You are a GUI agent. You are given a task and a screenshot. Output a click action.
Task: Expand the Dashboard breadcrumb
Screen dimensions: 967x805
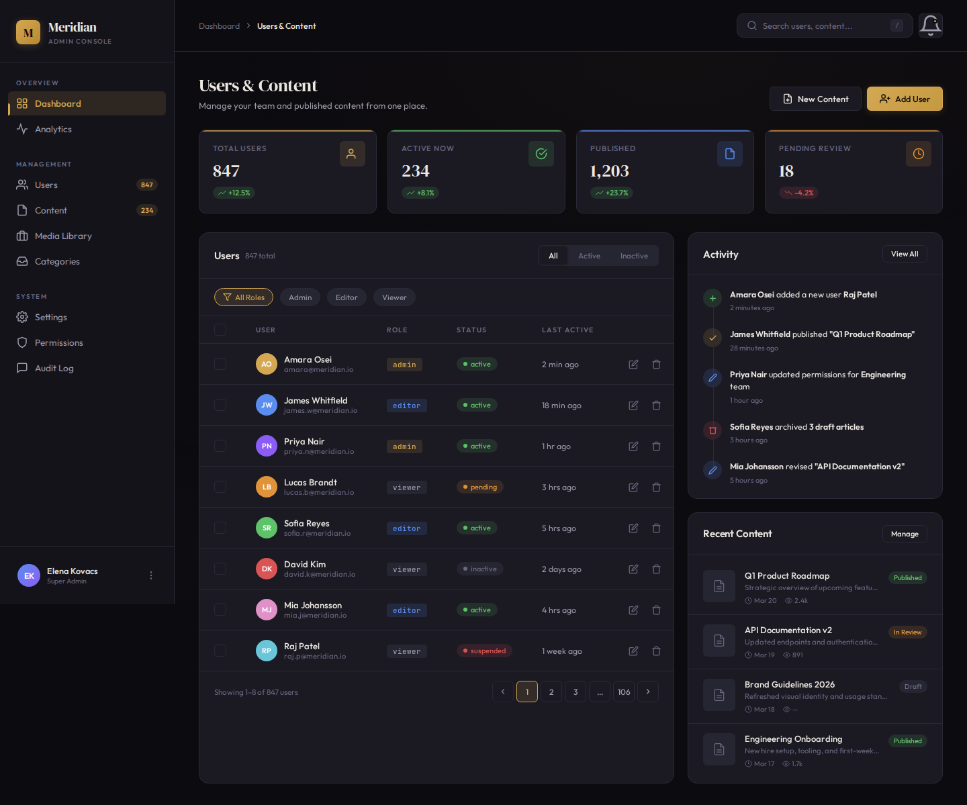coord(219,26)
